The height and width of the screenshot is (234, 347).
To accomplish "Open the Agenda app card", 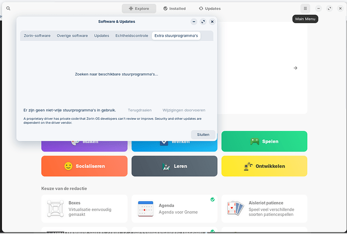I will coord(175,208).
